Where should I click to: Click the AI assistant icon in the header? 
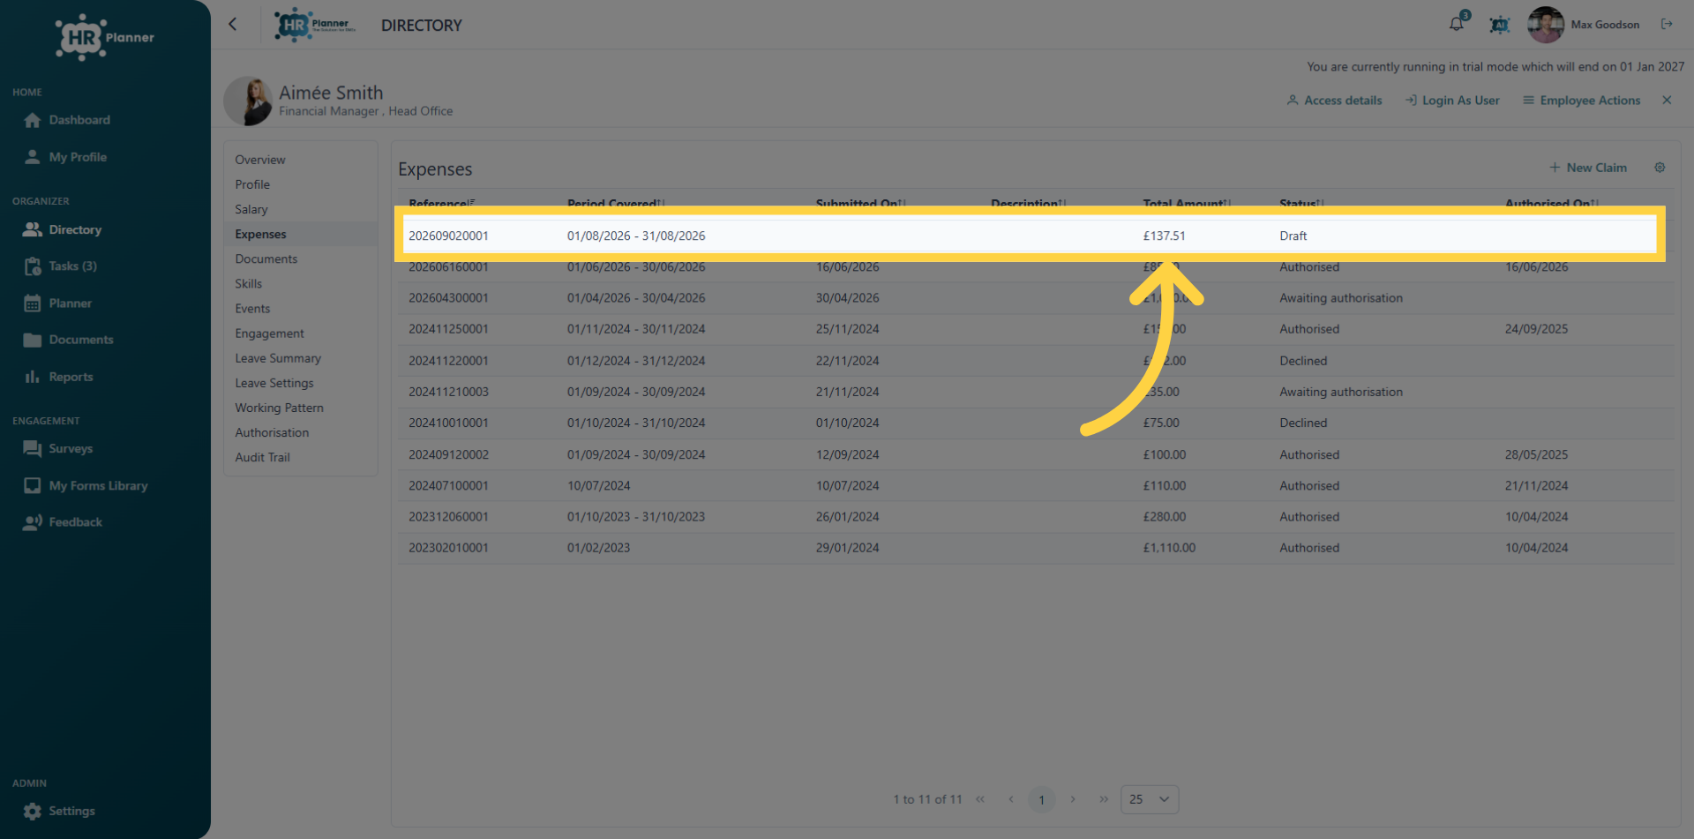coord(1499,25)
